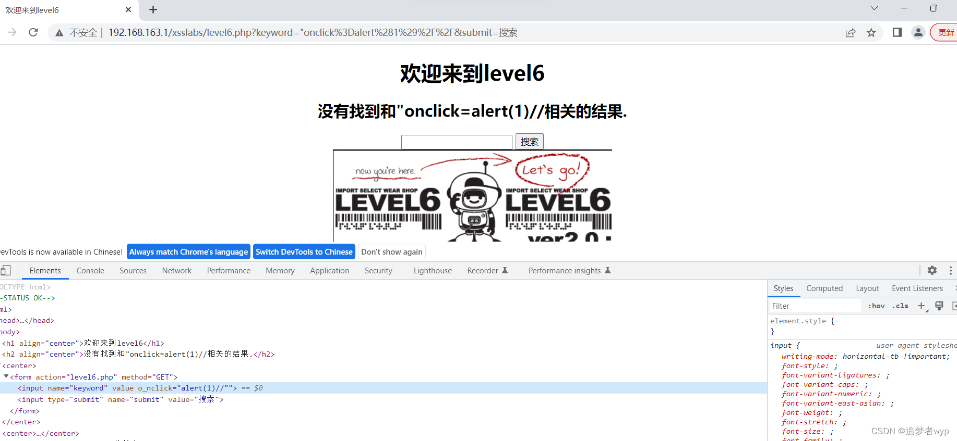Select the input type="submit" node
Viewport: 957px width, 441px height.
pyautogui.click(x=121, y=399)
